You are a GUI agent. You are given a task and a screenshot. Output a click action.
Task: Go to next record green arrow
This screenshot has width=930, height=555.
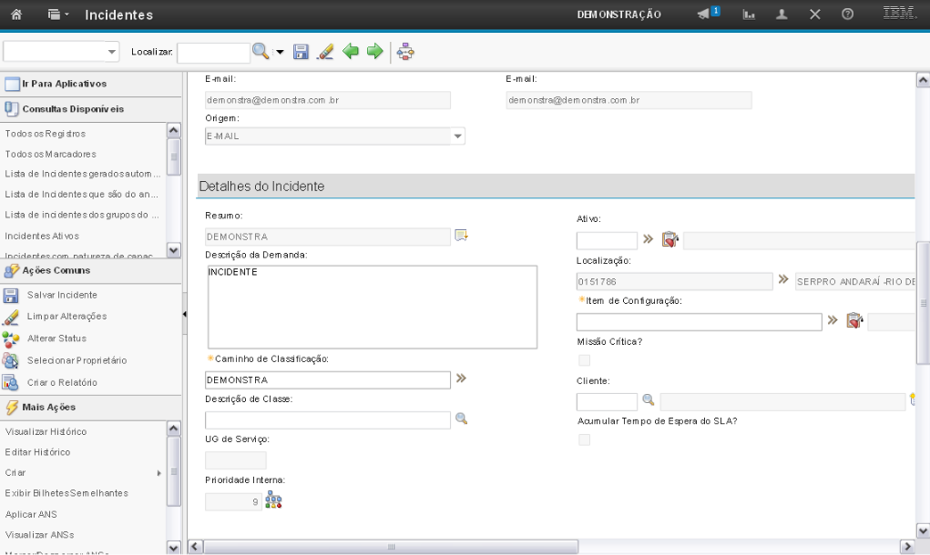(x=373, y=53)
